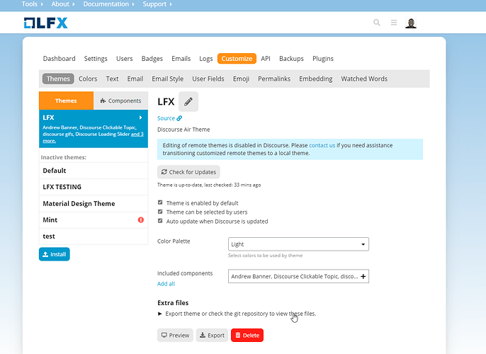Go to the API admin tab
This screenshot has width=486, height=354.
265,59
